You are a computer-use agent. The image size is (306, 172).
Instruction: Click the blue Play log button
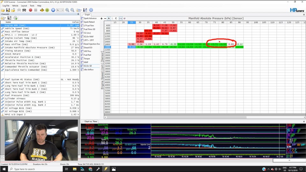point(53,10)
